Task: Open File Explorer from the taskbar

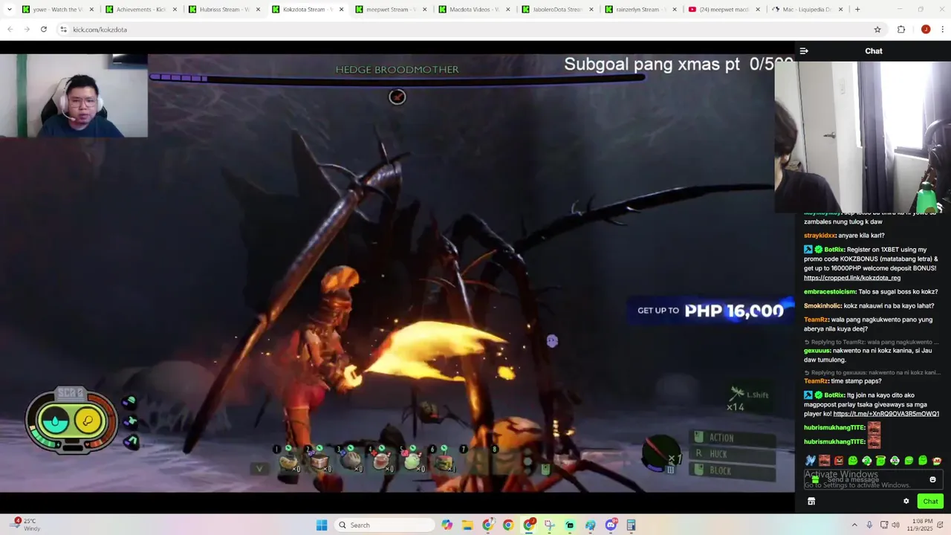Action: pos(467,525)
